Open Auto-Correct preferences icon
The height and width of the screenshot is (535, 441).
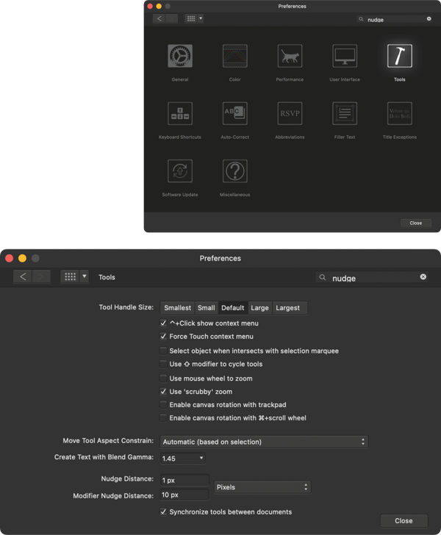click(235, 113)
